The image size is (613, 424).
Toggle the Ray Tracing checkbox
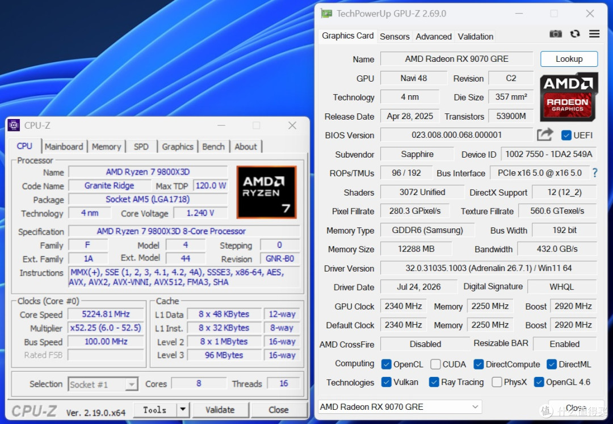click(x=434, y=382)
